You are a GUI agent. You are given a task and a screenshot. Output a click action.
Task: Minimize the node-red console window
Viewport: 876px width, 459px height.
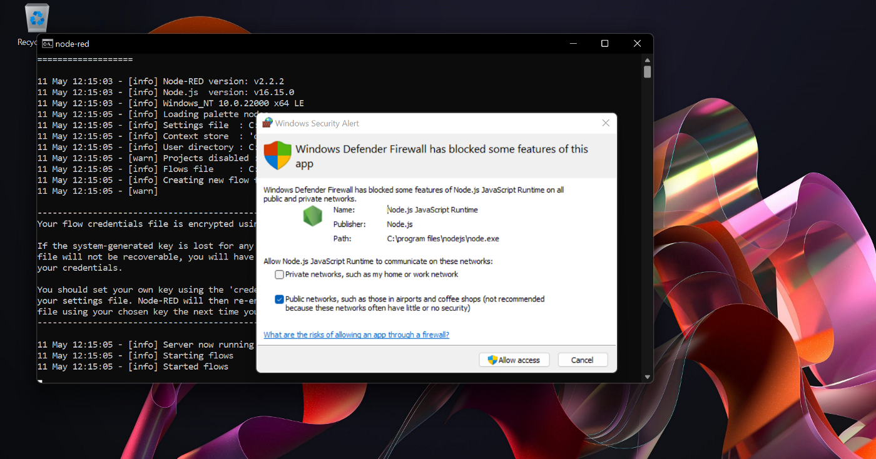(573, 44)
